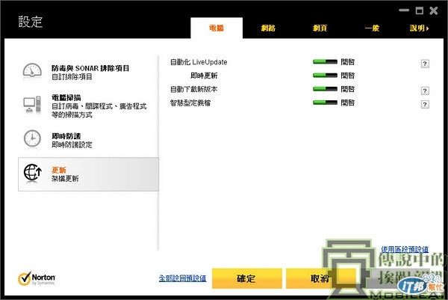This screenshot has width=448, height=300.
Task: Select the 電腦掃描 category text
Action: click(x=66, y=97)
